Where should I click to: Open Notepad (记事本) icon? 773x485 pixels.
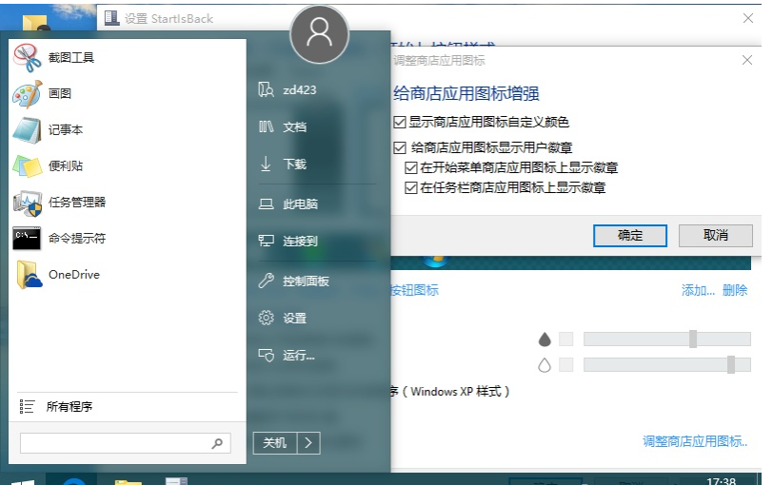(x=27, y=130)
